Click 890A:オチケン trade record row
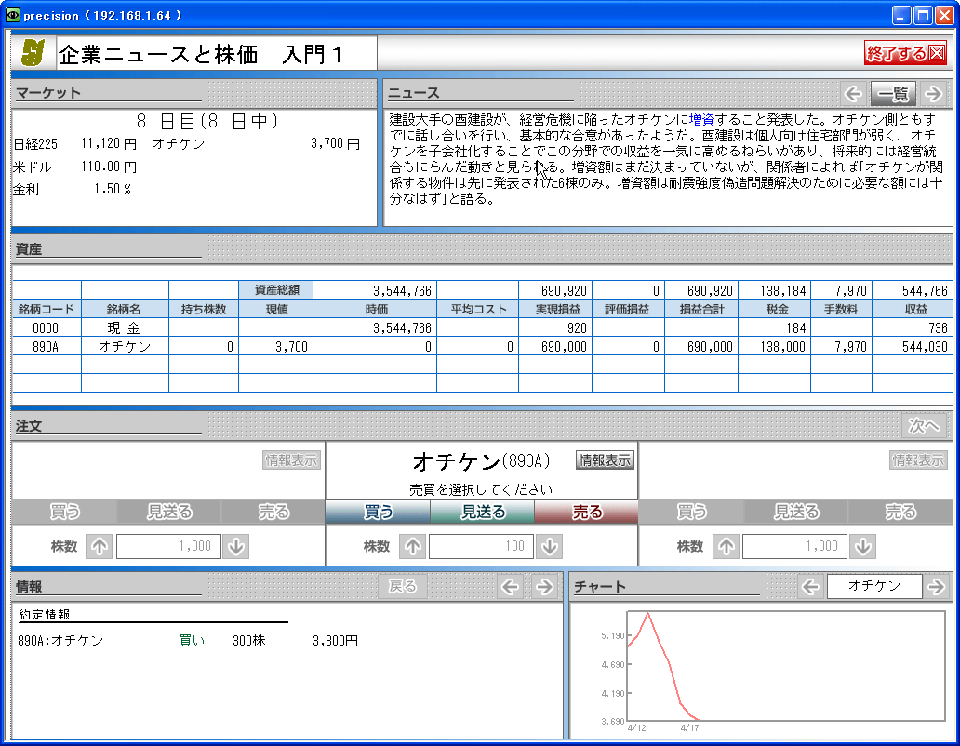Screen dimensions: 960x746 click(188, 641)
